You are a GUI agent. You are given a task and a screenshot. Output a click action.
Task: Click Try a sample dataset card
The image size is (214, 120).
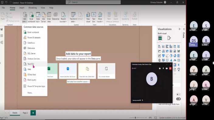coord(106,71)
